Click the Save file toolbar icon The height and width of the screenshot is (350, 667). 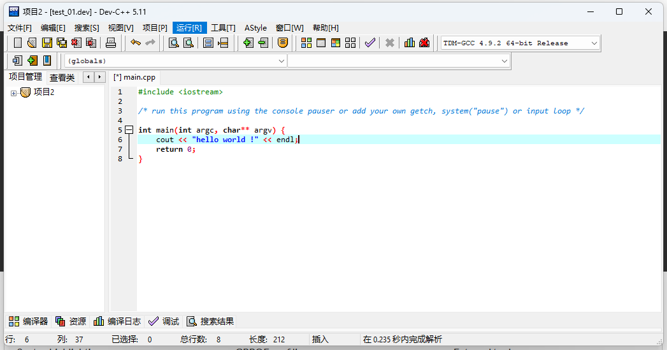(x=47, y=43)
